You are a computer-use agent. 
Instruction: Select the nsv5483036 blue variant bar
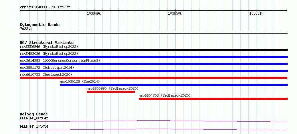154,57
